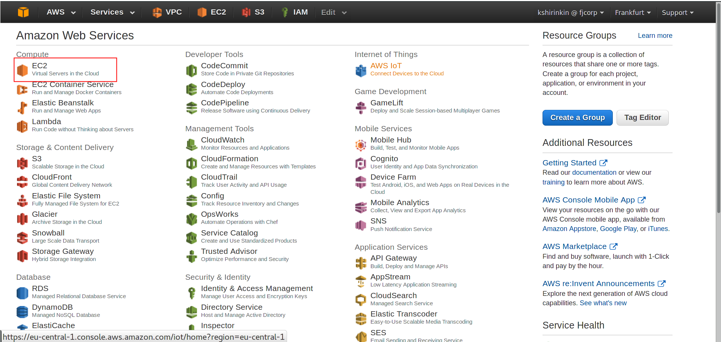721x342 pixels.
Task: Open the Mobile Analytics link
Action: [400, 202]
